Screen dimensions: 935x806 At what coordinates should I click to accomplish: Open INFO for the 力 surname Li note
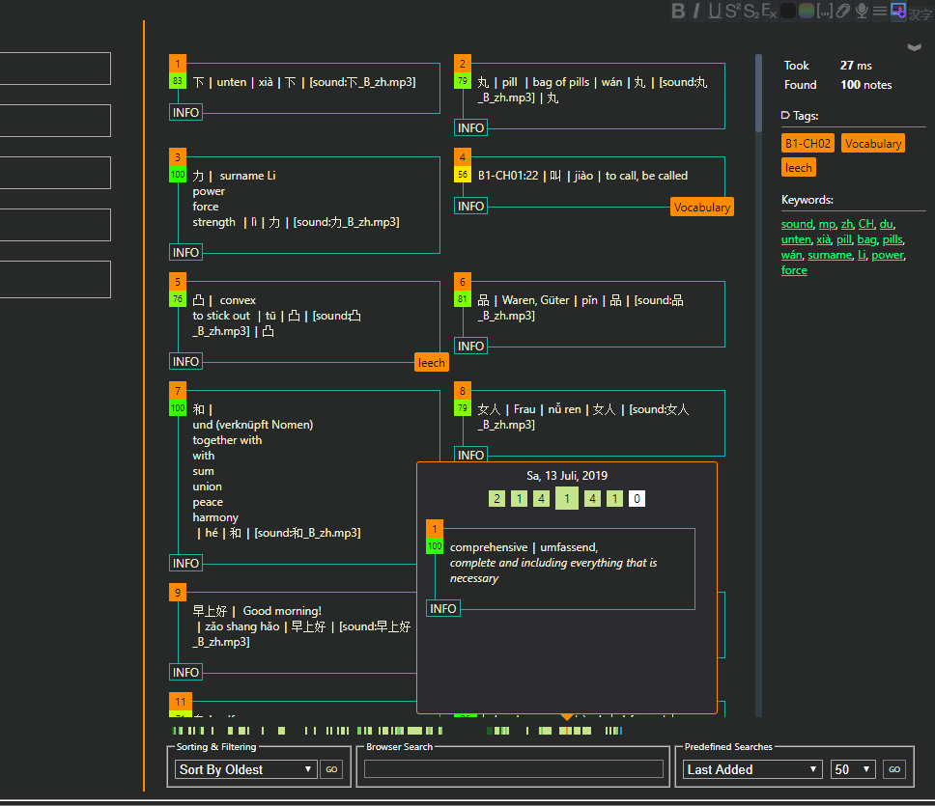pyautogui.click(x=185, y=253)
